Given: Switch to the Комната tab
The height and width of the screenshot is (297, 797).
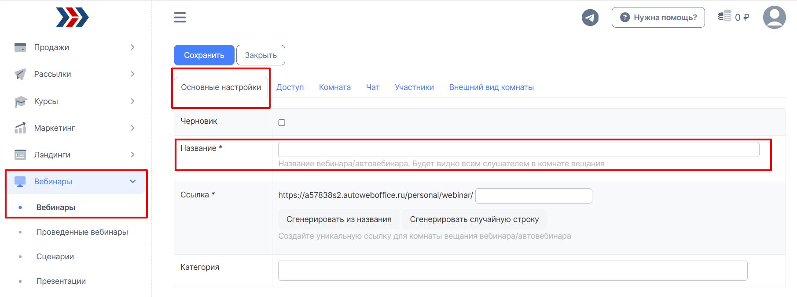Looking at the screenshot, I should tap(335, 87).
